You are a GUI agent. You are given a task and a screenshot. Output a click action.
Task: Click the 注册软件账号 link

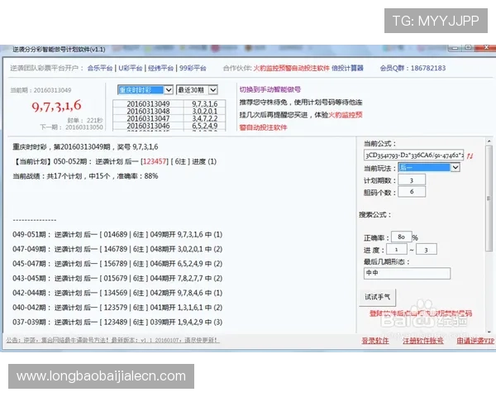click(x=422, y=341)
